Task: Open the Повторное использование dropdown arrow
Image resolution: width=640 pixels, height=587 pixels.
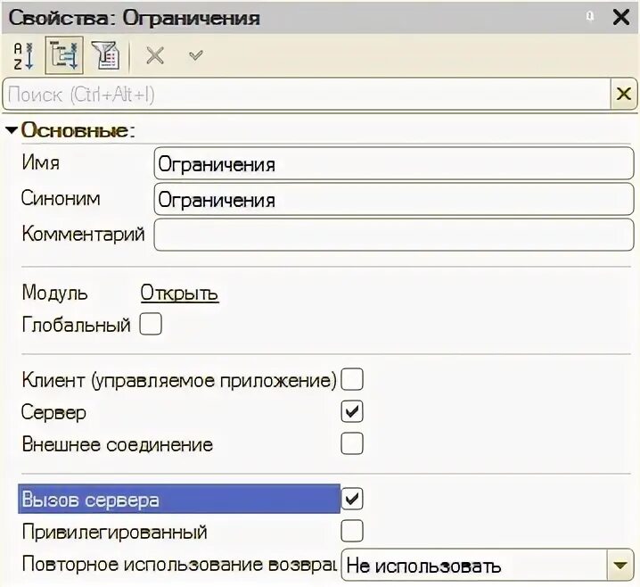Action: [x=619, y=565]
